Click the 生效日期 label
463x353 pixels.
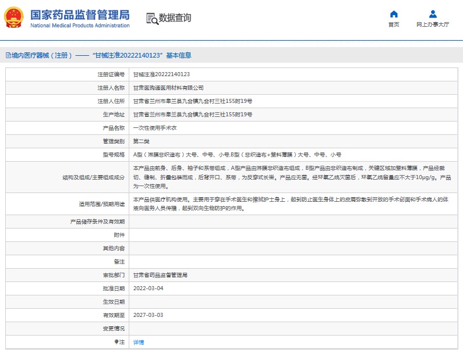pyautogui.click(x=114, y=302)
